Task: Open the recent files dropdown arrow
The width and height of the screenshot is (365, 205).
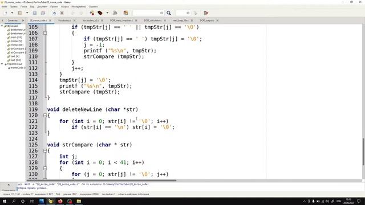Action: point(27,13)
